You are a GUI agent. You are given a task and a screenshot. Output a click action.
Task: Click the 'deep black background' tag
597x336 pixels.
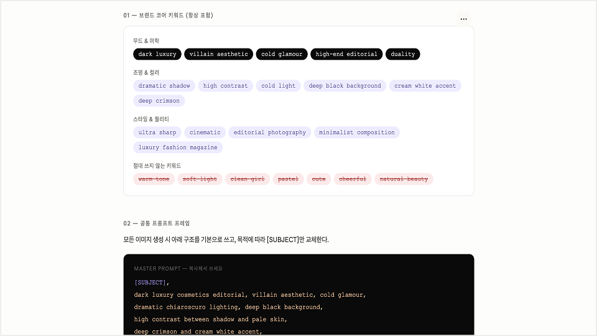pos(345,86)
